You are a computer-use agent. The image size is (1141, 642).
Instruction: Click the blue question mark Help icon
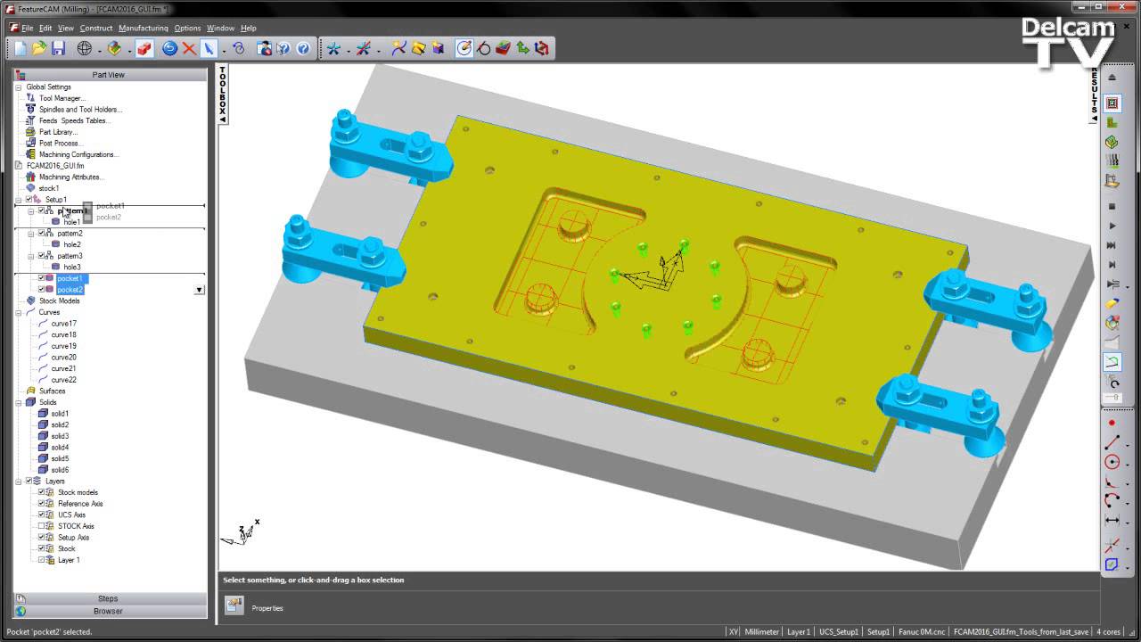[x=303, y=48]
